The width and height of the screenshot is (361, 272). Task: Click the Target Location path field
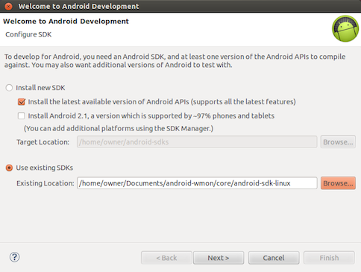click(x=197, y=142)
